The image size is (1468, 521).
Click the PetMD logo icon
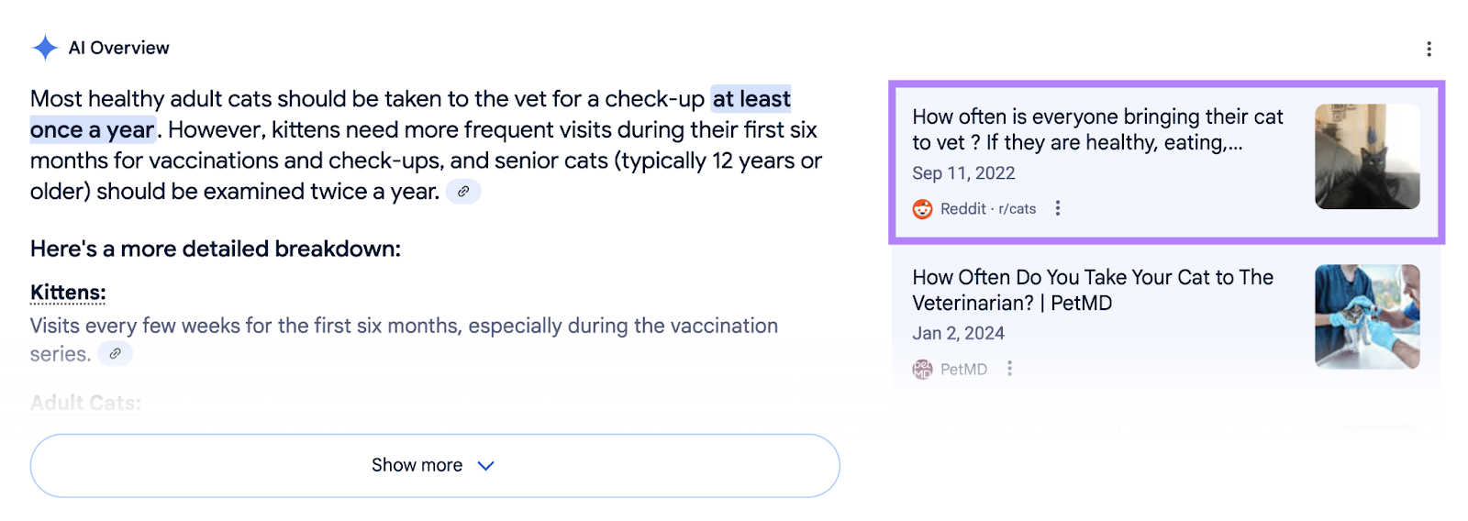tap(922, 369)
